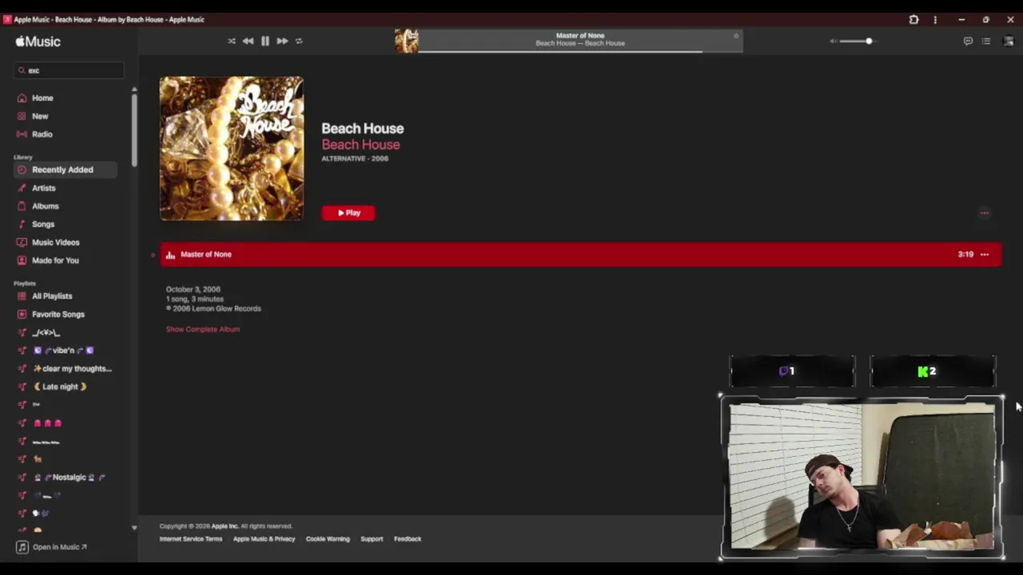Image resolution: width=1023 pixels, height=575 pixels.
Task: Show the Up Next queue list
Action: tap(986, 41)
